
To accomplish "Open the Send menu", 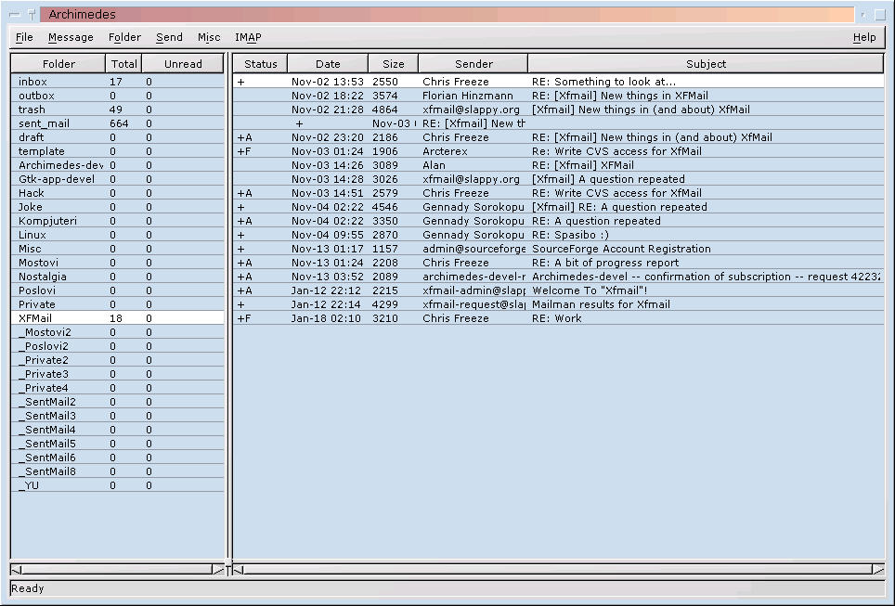I will click(169, 37).
